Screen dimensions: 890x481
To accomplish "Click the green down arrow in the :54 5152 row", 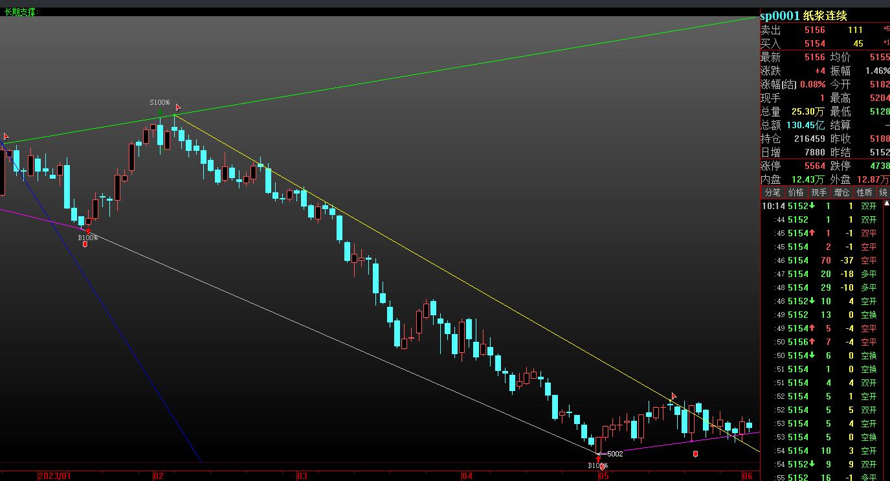I will [x=812, y=464].
